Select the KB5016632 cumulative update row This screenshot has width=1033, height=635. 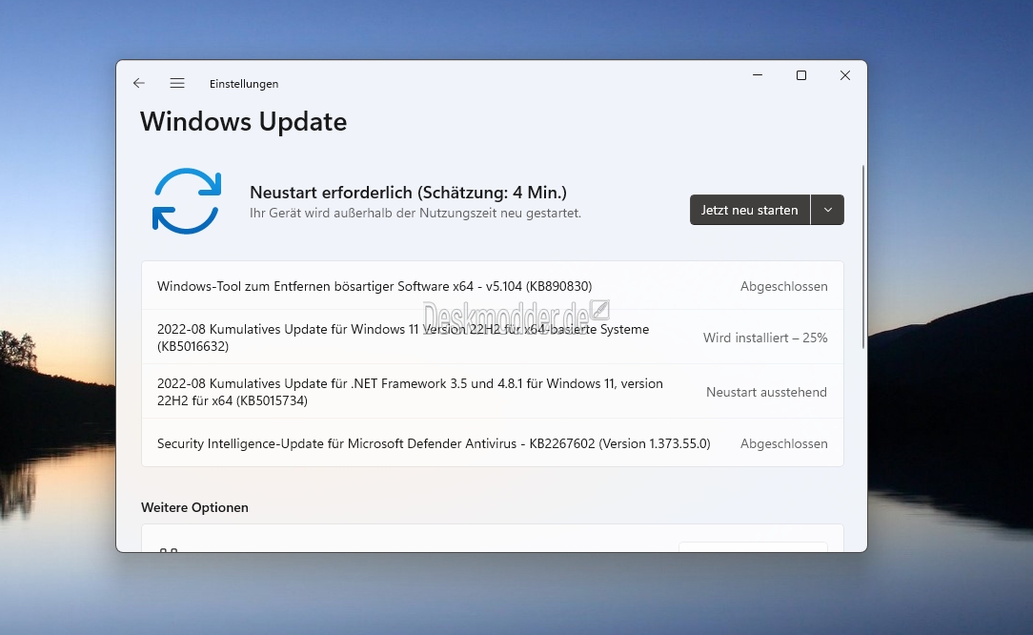pos(492,337)
